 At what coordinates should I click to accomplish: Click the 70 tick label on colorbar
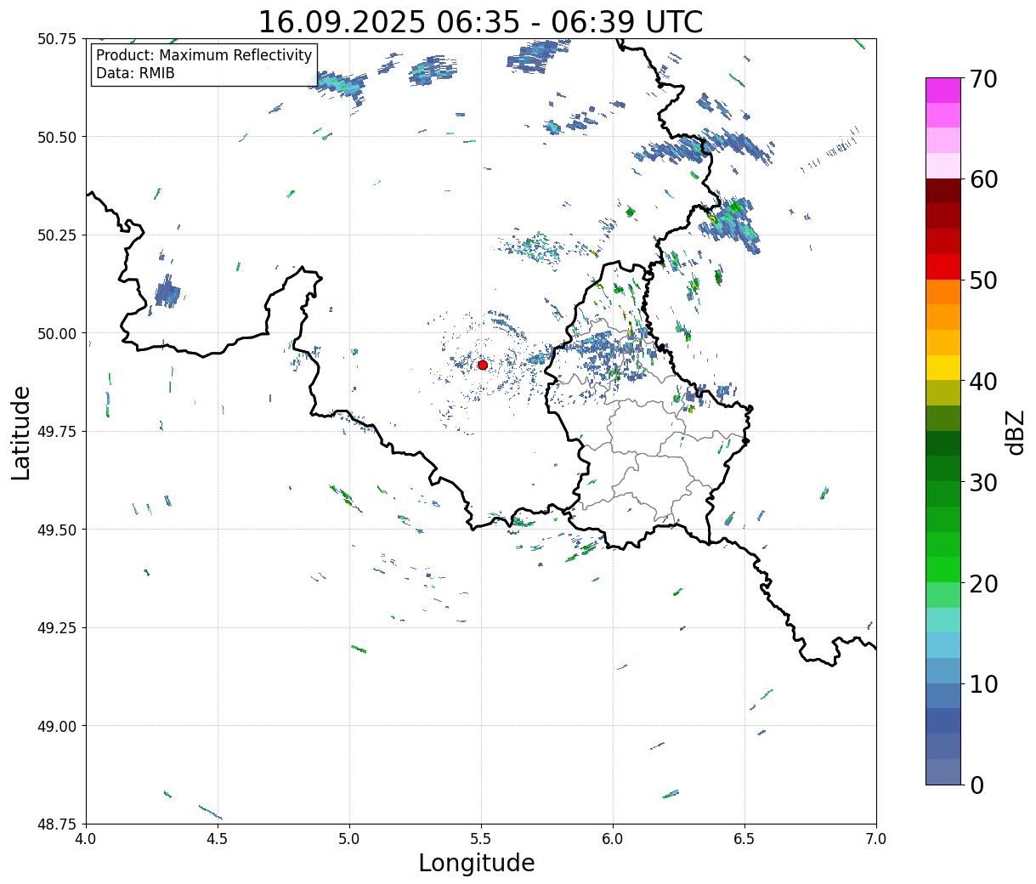click(983, 78)
